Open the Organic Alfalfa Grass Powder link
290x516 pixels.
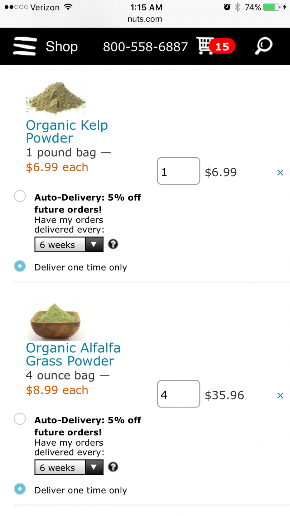point(73,354)
